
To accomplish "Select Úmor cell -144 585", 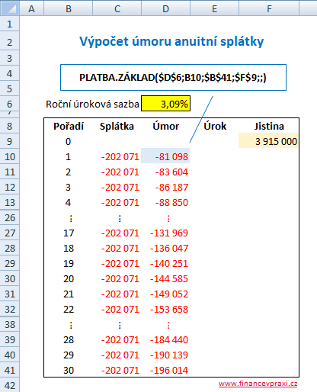I will tap(165, 278).
